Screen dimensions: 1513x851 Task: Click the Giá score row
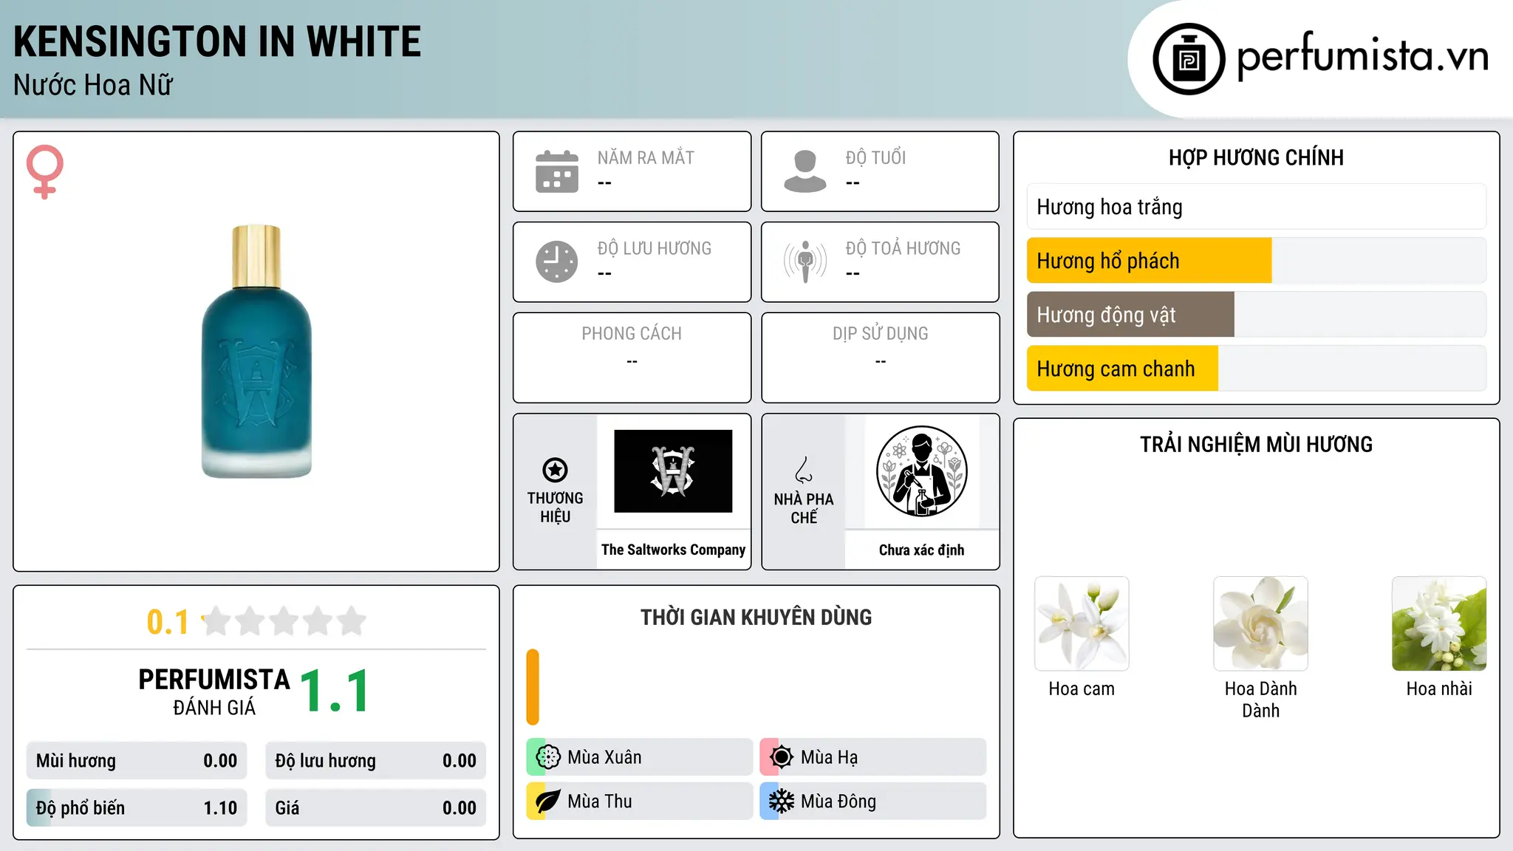point(375,808)
